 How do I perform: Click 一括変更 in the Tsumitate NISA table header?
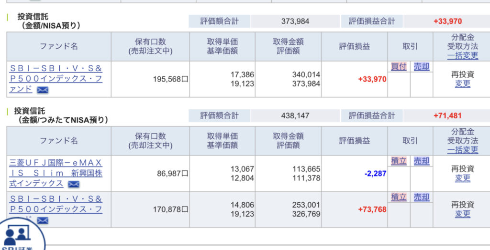[x=463, y=150]
